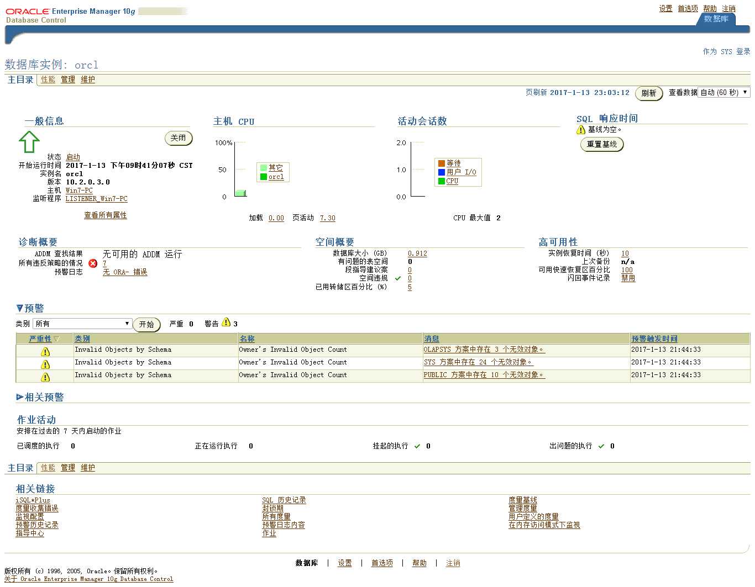
Task: Open About Oracle Enterprise Manager link
Action: [x=88, y=579]
